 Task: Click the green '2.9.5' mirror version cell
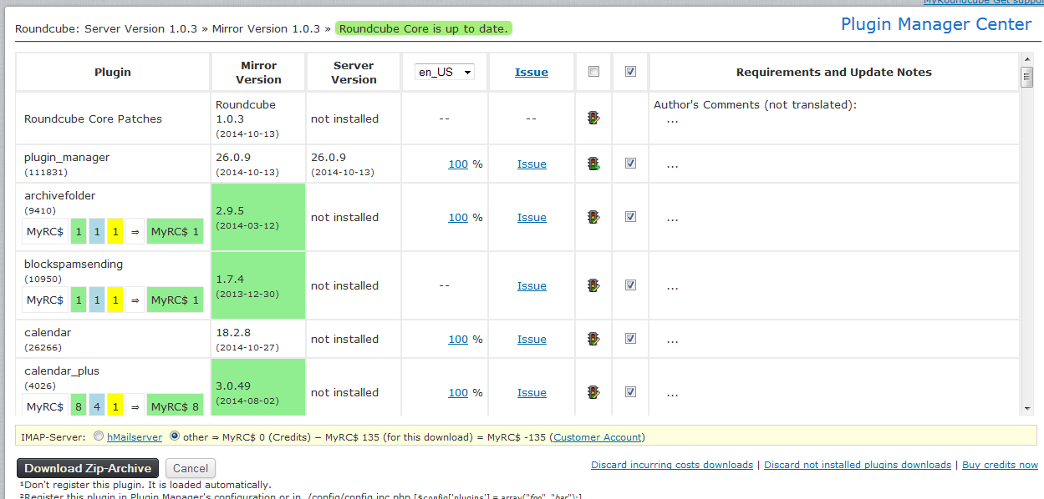[258, 217]
